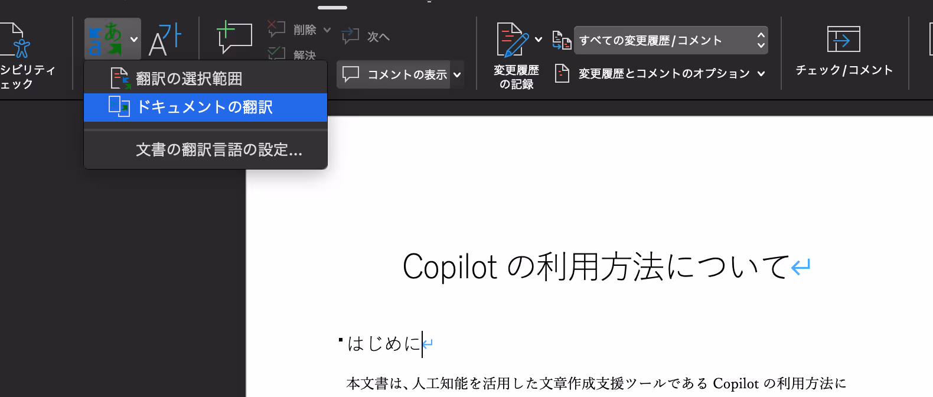
Task: Open the チェック/コメント pane
Action: click(844, 52)
